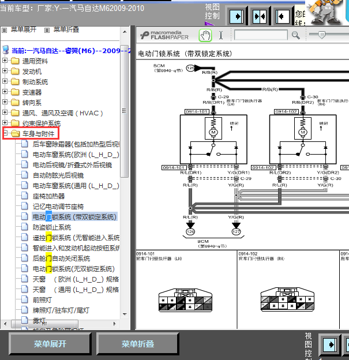Select the FlashPaper hand pan tool
The image size is (349, 360).
tap(205, 36)
